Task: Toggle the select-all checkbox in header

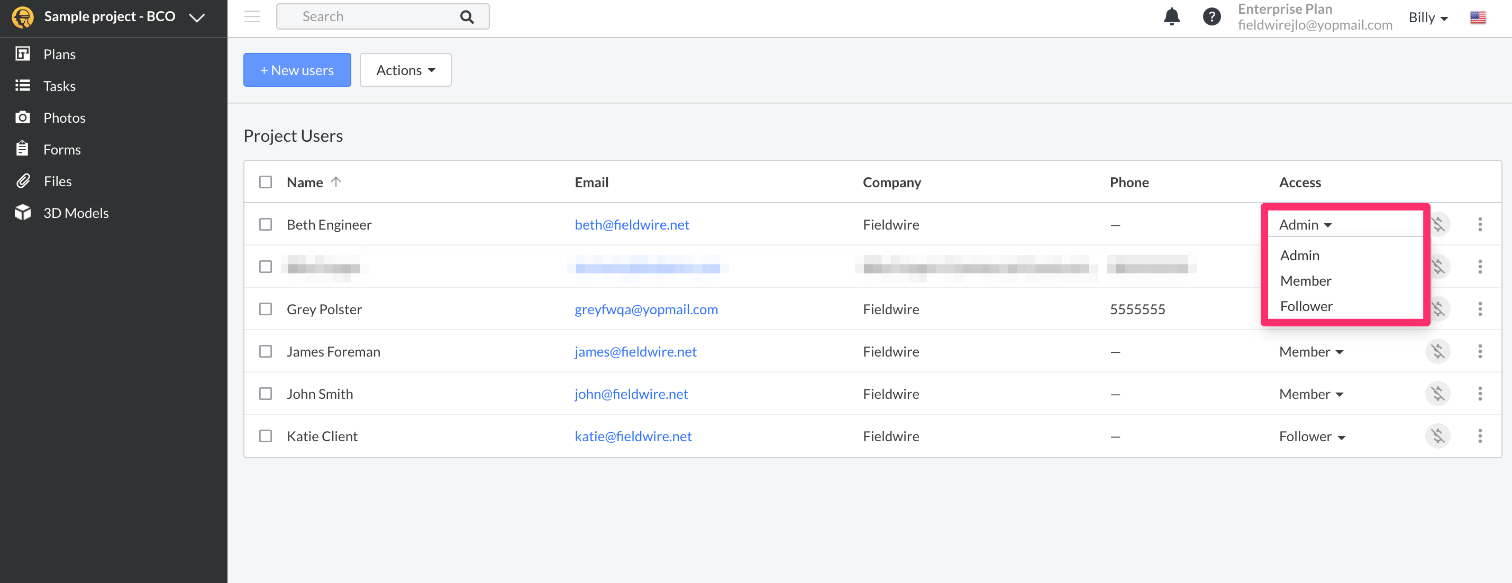Action: click(265, 182)
